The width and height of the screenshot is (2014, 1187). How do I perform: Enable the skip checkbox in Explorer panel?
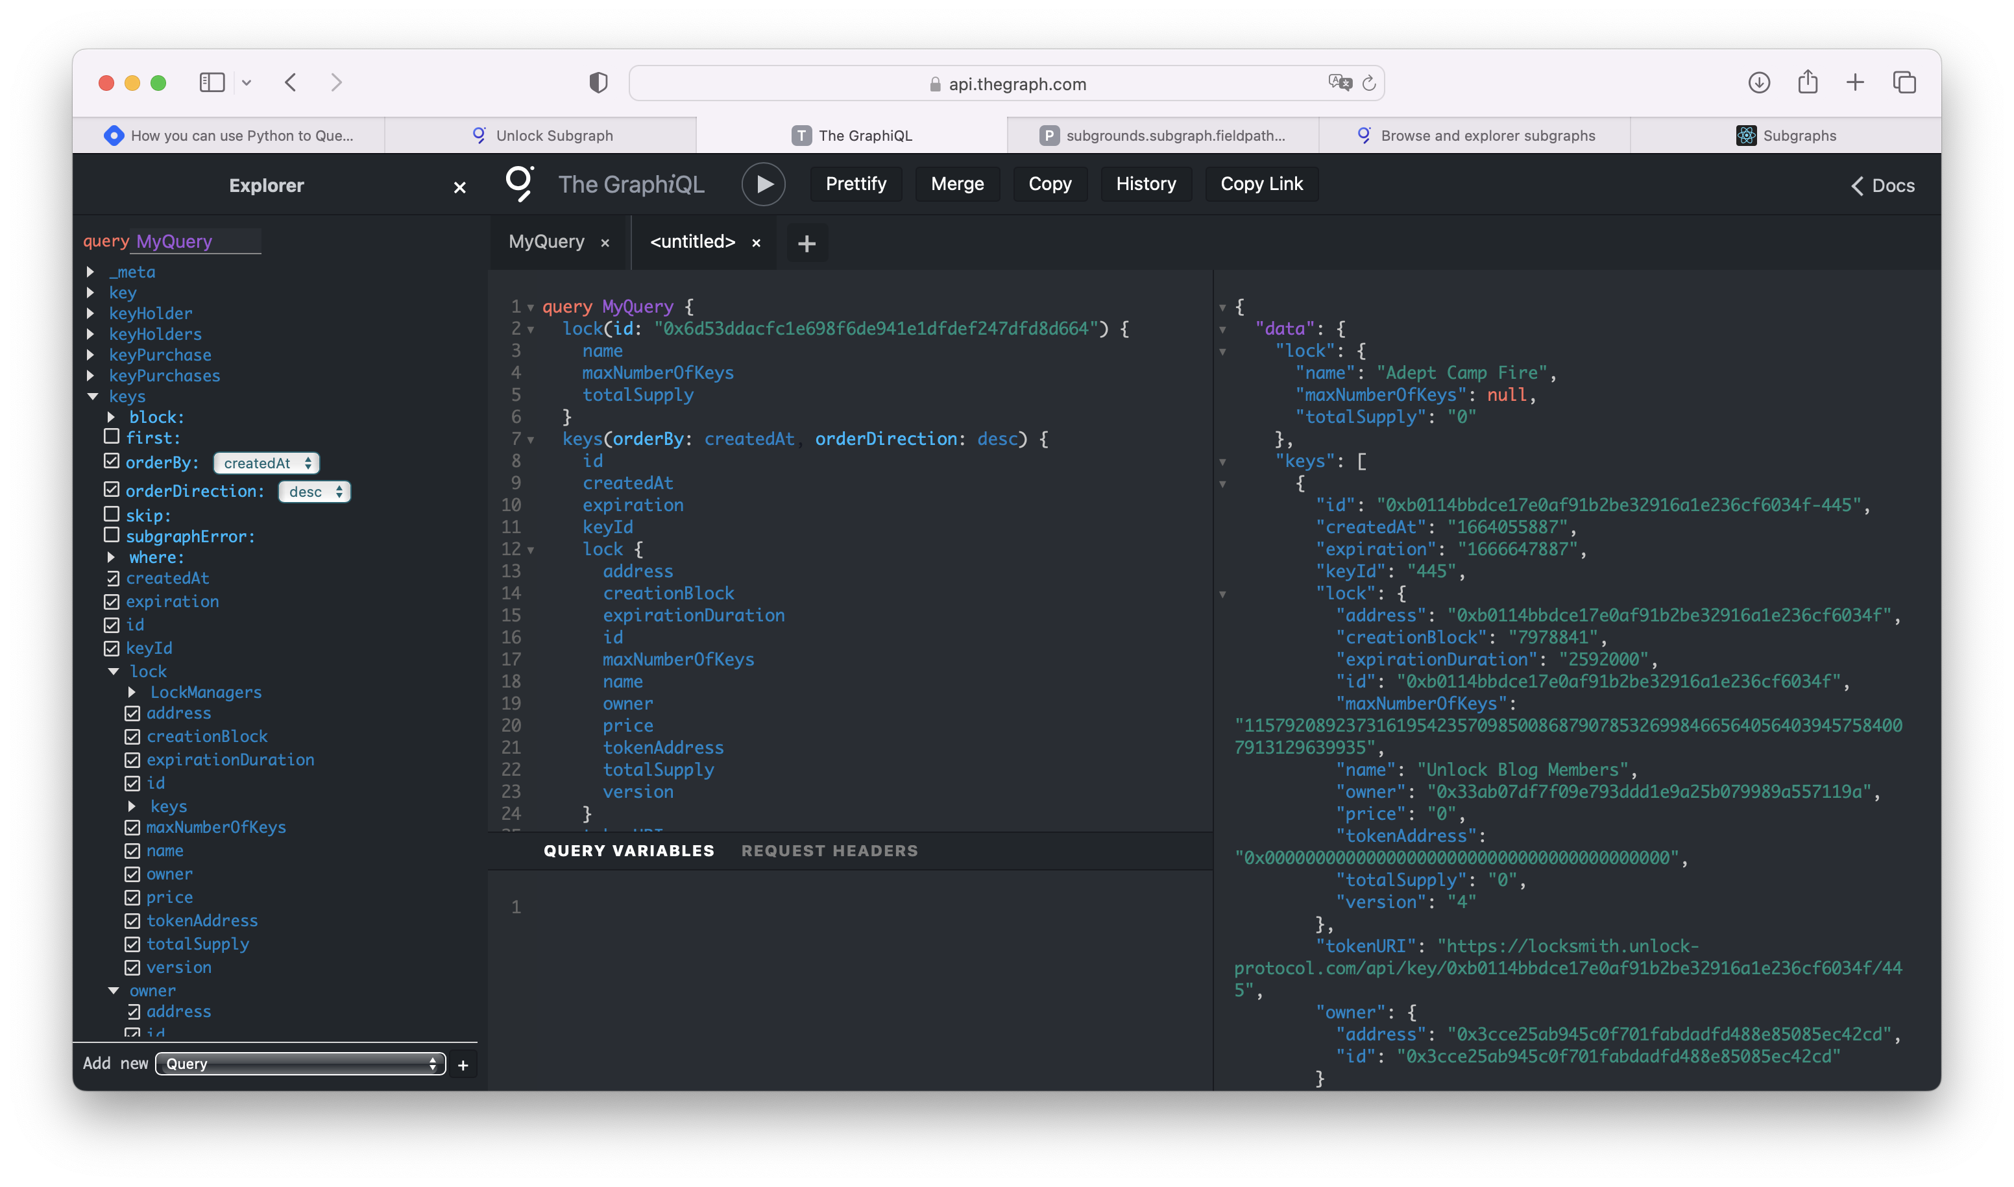[113, 513]
